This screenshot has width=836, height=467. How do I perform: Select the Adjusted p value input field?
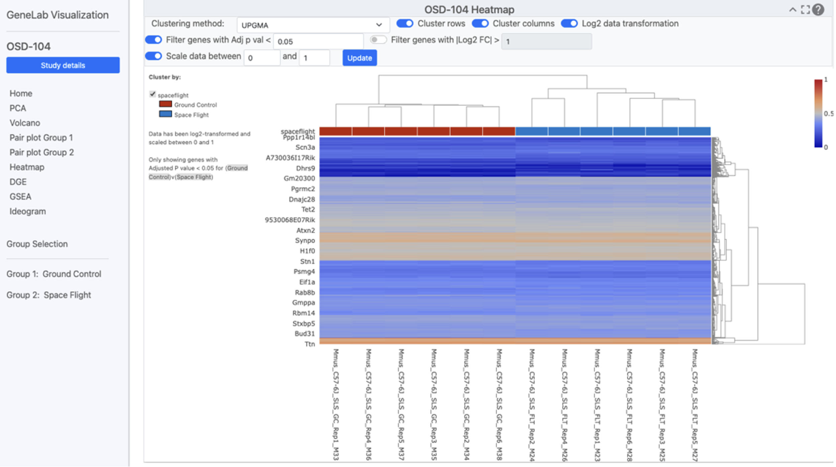318,41
